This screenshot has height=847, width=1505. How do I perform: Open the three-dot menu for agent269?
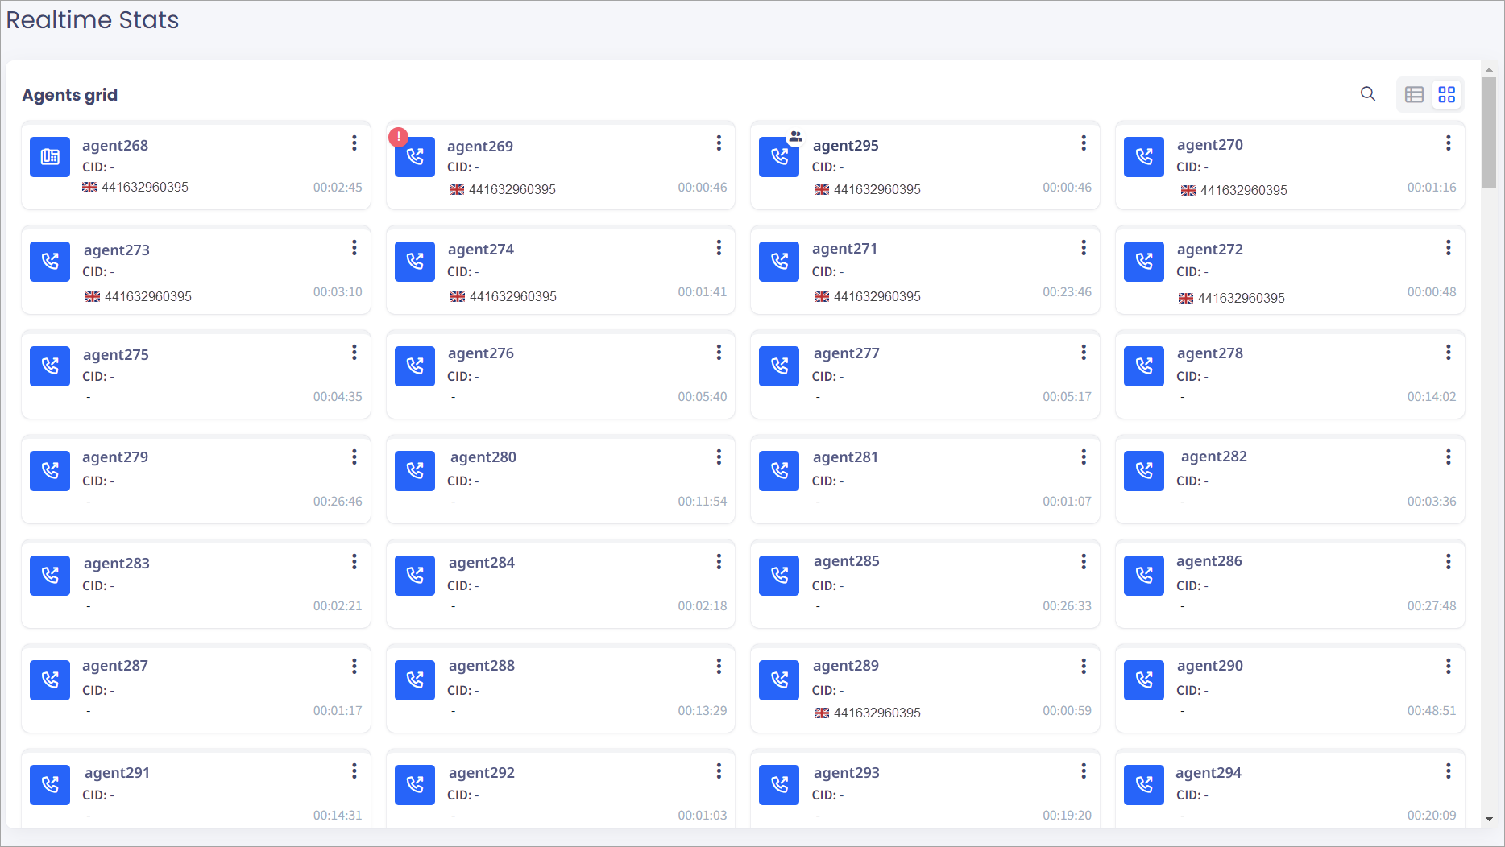click(x=719, y=143)
